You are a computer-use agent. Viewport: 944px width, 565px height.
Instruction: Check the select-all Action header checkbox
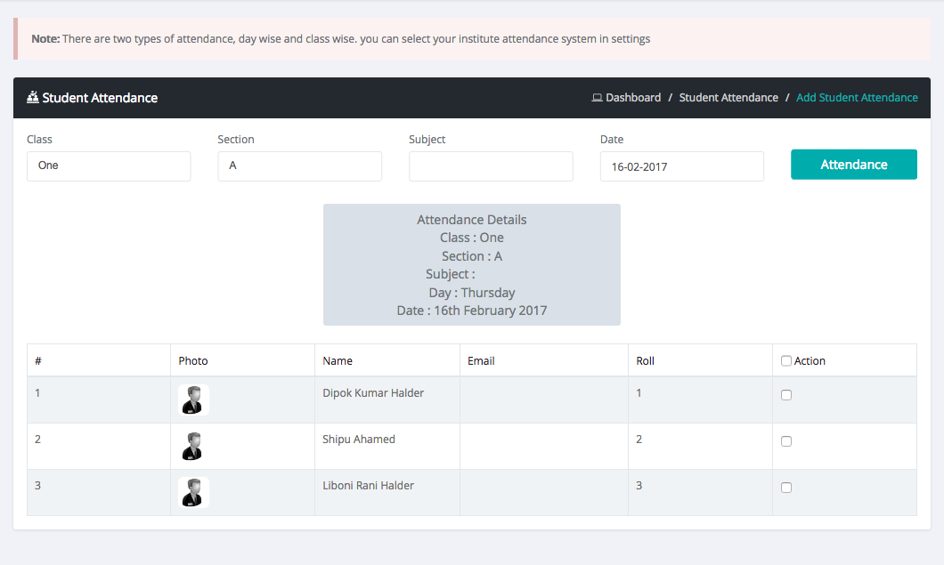point(785,361)
